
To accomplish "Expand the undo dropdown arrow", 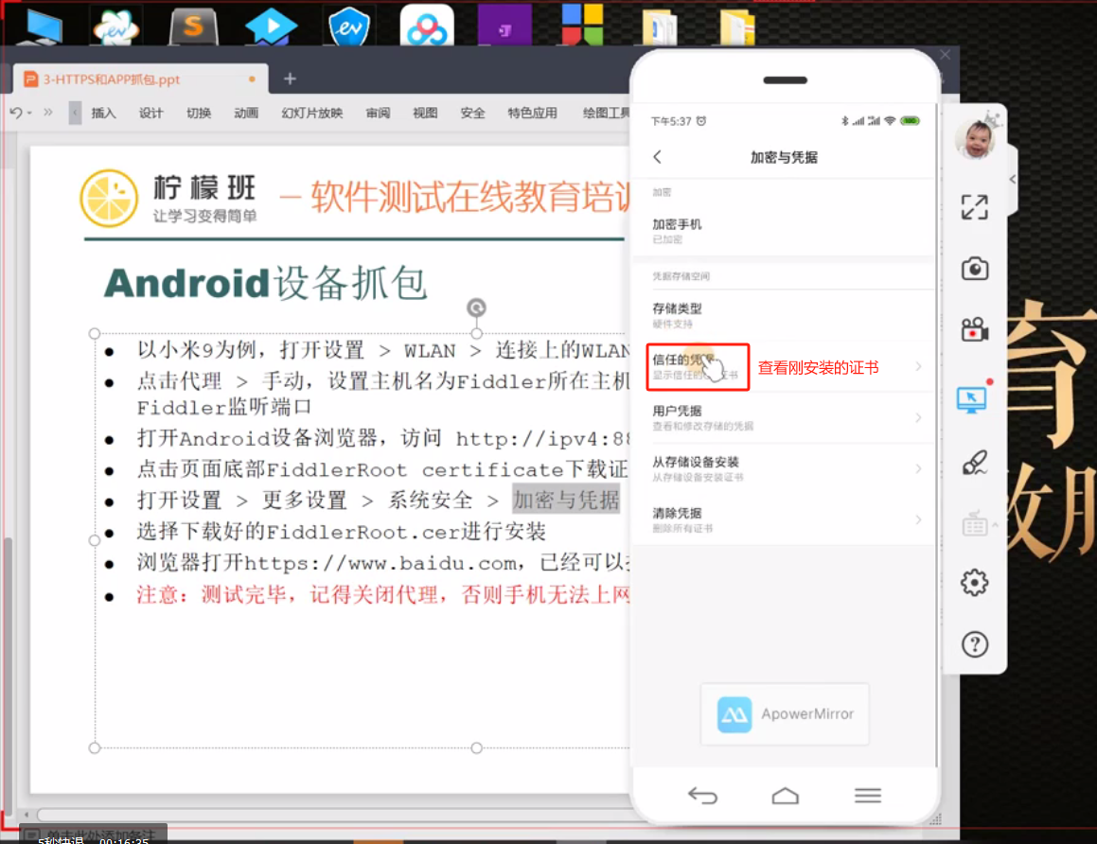I will pyautogui.click(x=29, y=113).
